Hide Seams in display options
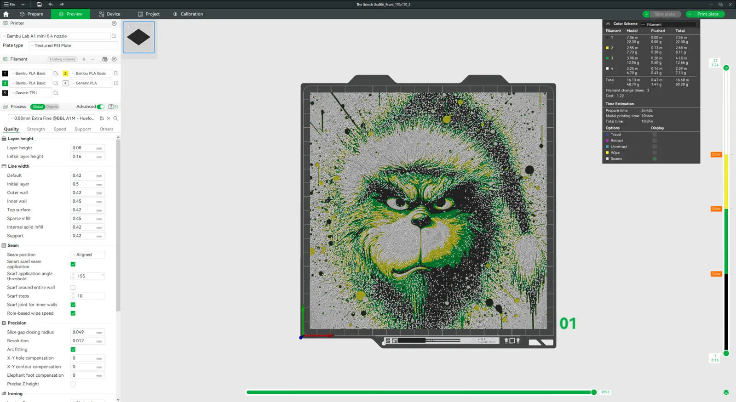 655,159
